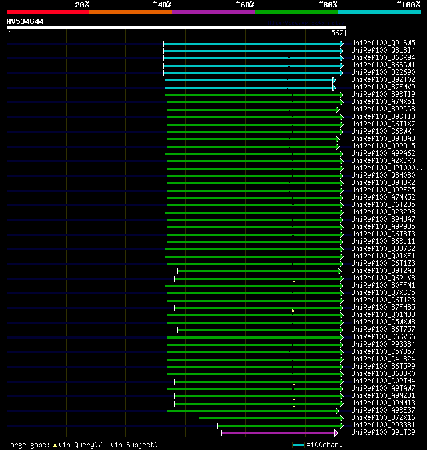Select the UniRef100_C0PTH4 label
The height and width of the screenshot is (450, 427).
[383, 381]
